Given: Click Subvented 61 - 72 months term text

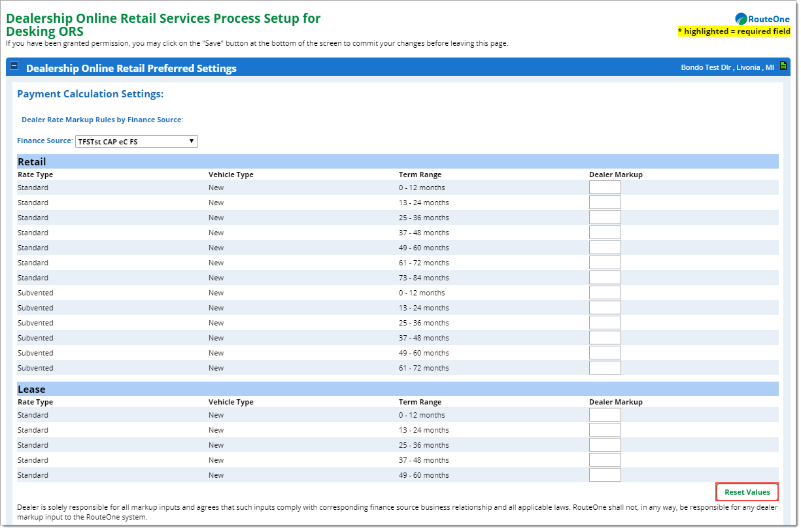Looking at the screenshot, I should [424, 368].
